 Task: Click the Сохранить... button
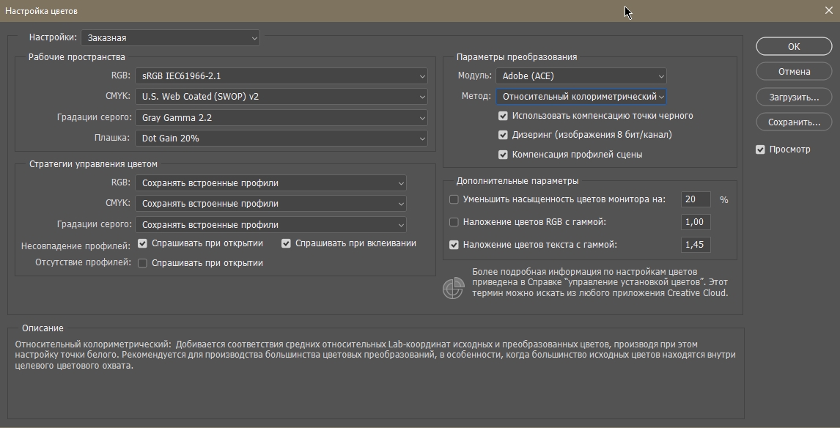(x=794, y=122)
